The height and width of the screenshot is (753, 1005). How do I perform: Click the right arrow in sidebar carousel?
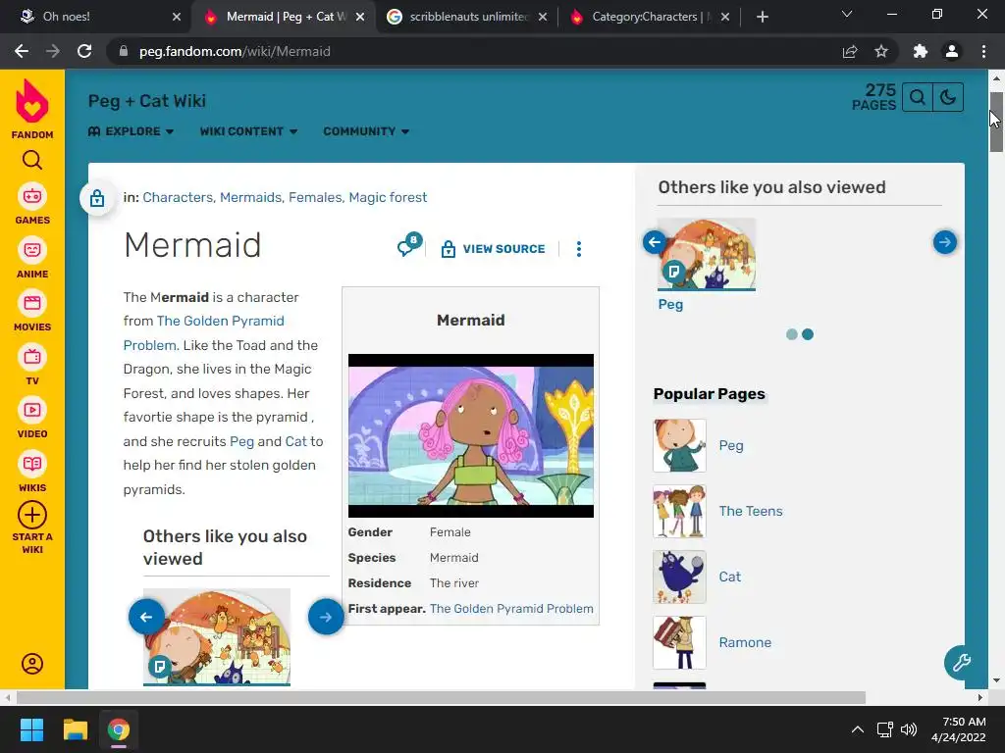[945, 242]
